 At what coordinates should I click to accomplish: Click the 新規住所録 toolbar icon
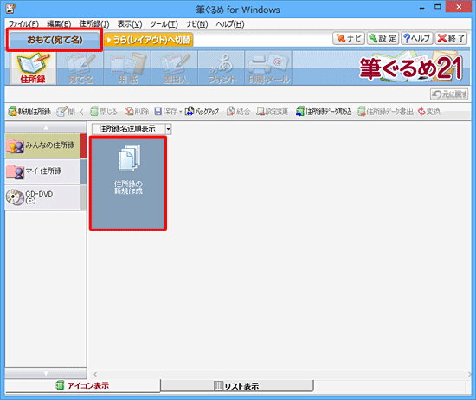pos(29,112)
